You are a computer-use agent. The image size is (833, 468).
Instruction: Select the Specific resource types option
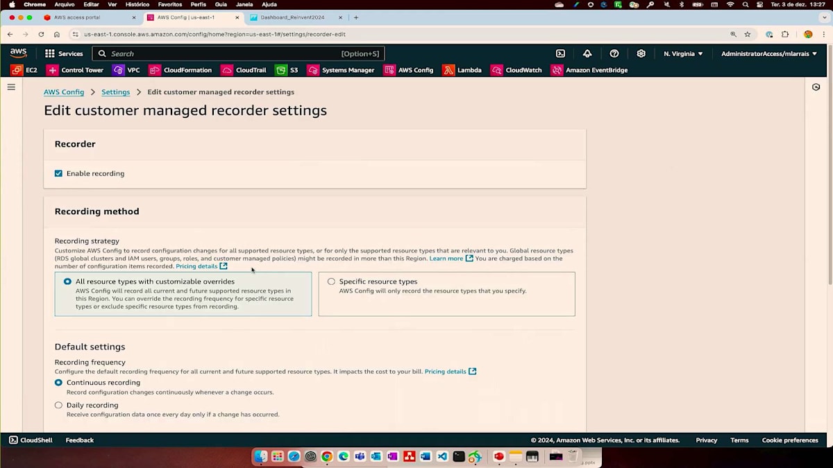click(x=331, y=281)
